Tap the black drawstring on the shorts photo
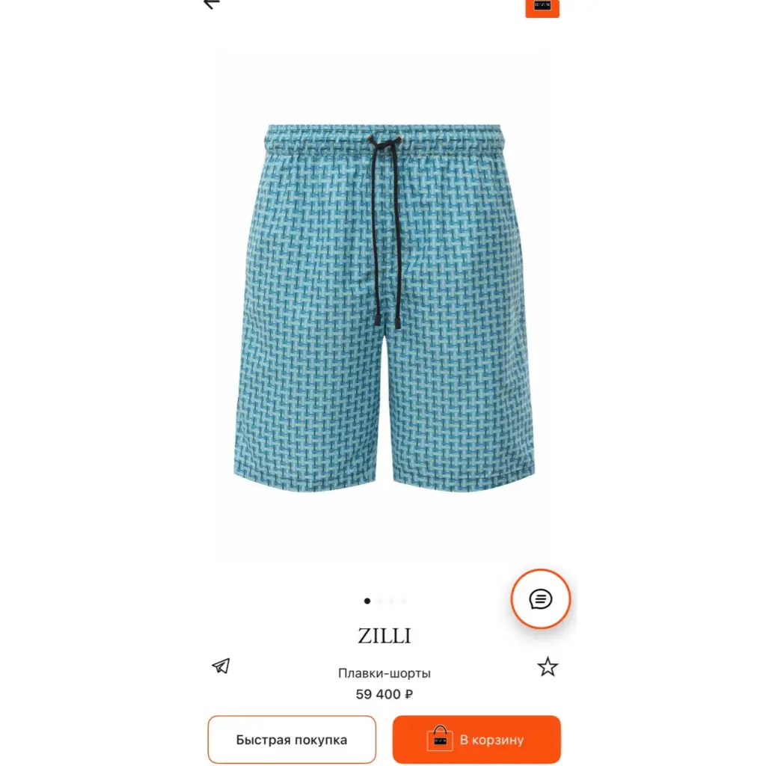Image resolution: width=766 pixels, height=766 pixels. click(386, 230)
